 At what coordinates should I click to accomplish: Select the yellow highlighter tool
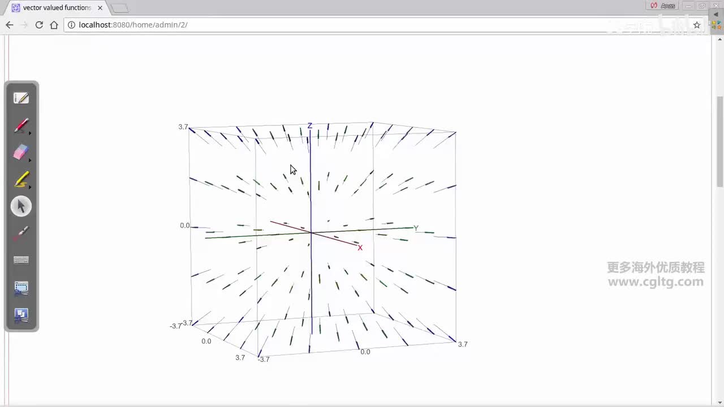[x=21, y=179]
